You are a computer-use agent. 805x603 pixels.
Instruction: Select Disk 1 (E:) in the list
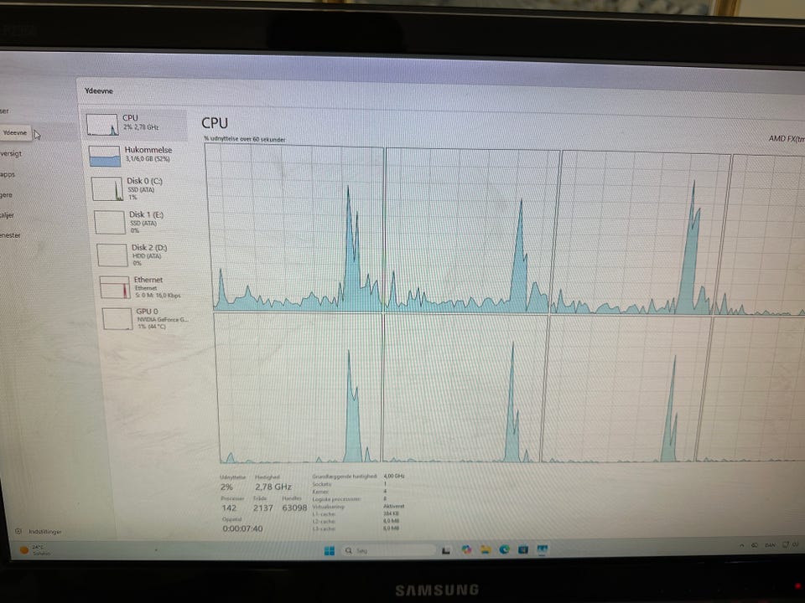click(142, 221)
